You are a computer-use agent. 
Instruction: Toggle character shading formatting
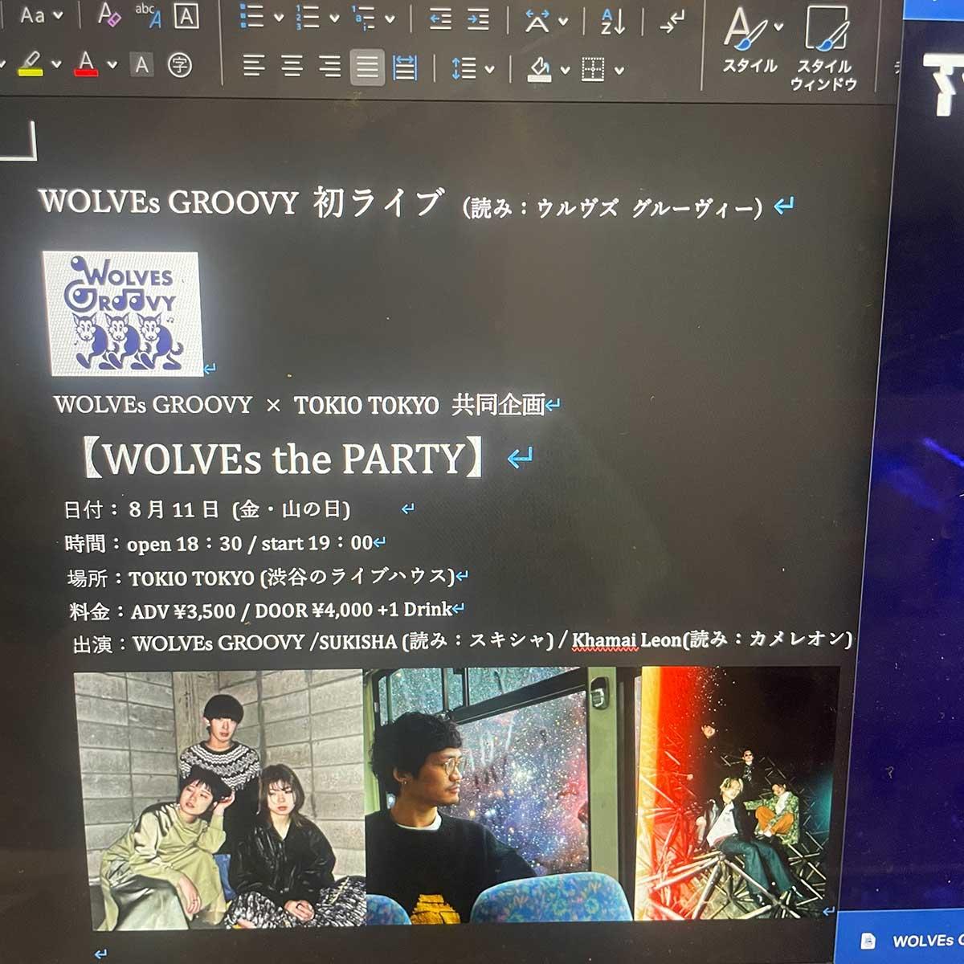[143, 63]
